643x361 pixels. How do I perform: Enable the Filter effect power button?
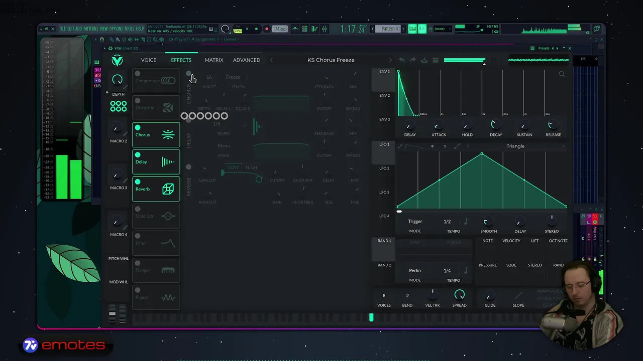click(x=138, y=236)
